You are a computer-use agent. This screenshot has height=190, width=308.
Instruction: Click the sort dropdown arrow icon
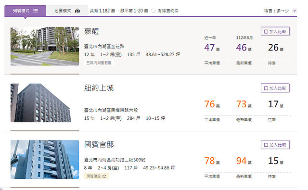pyautogui.click(x=295, y=11)
